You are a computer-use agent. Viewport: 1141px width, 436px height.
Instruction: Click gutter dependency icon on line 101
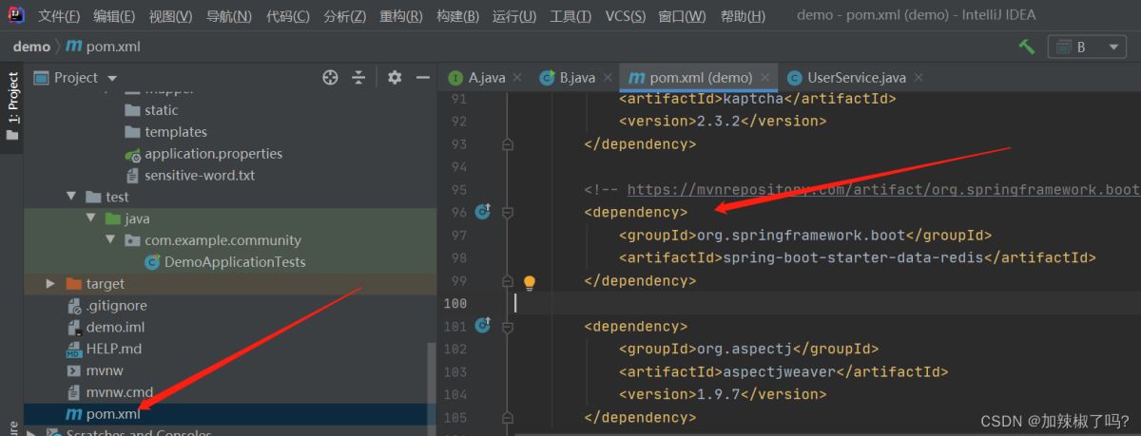tap(482, 326)
